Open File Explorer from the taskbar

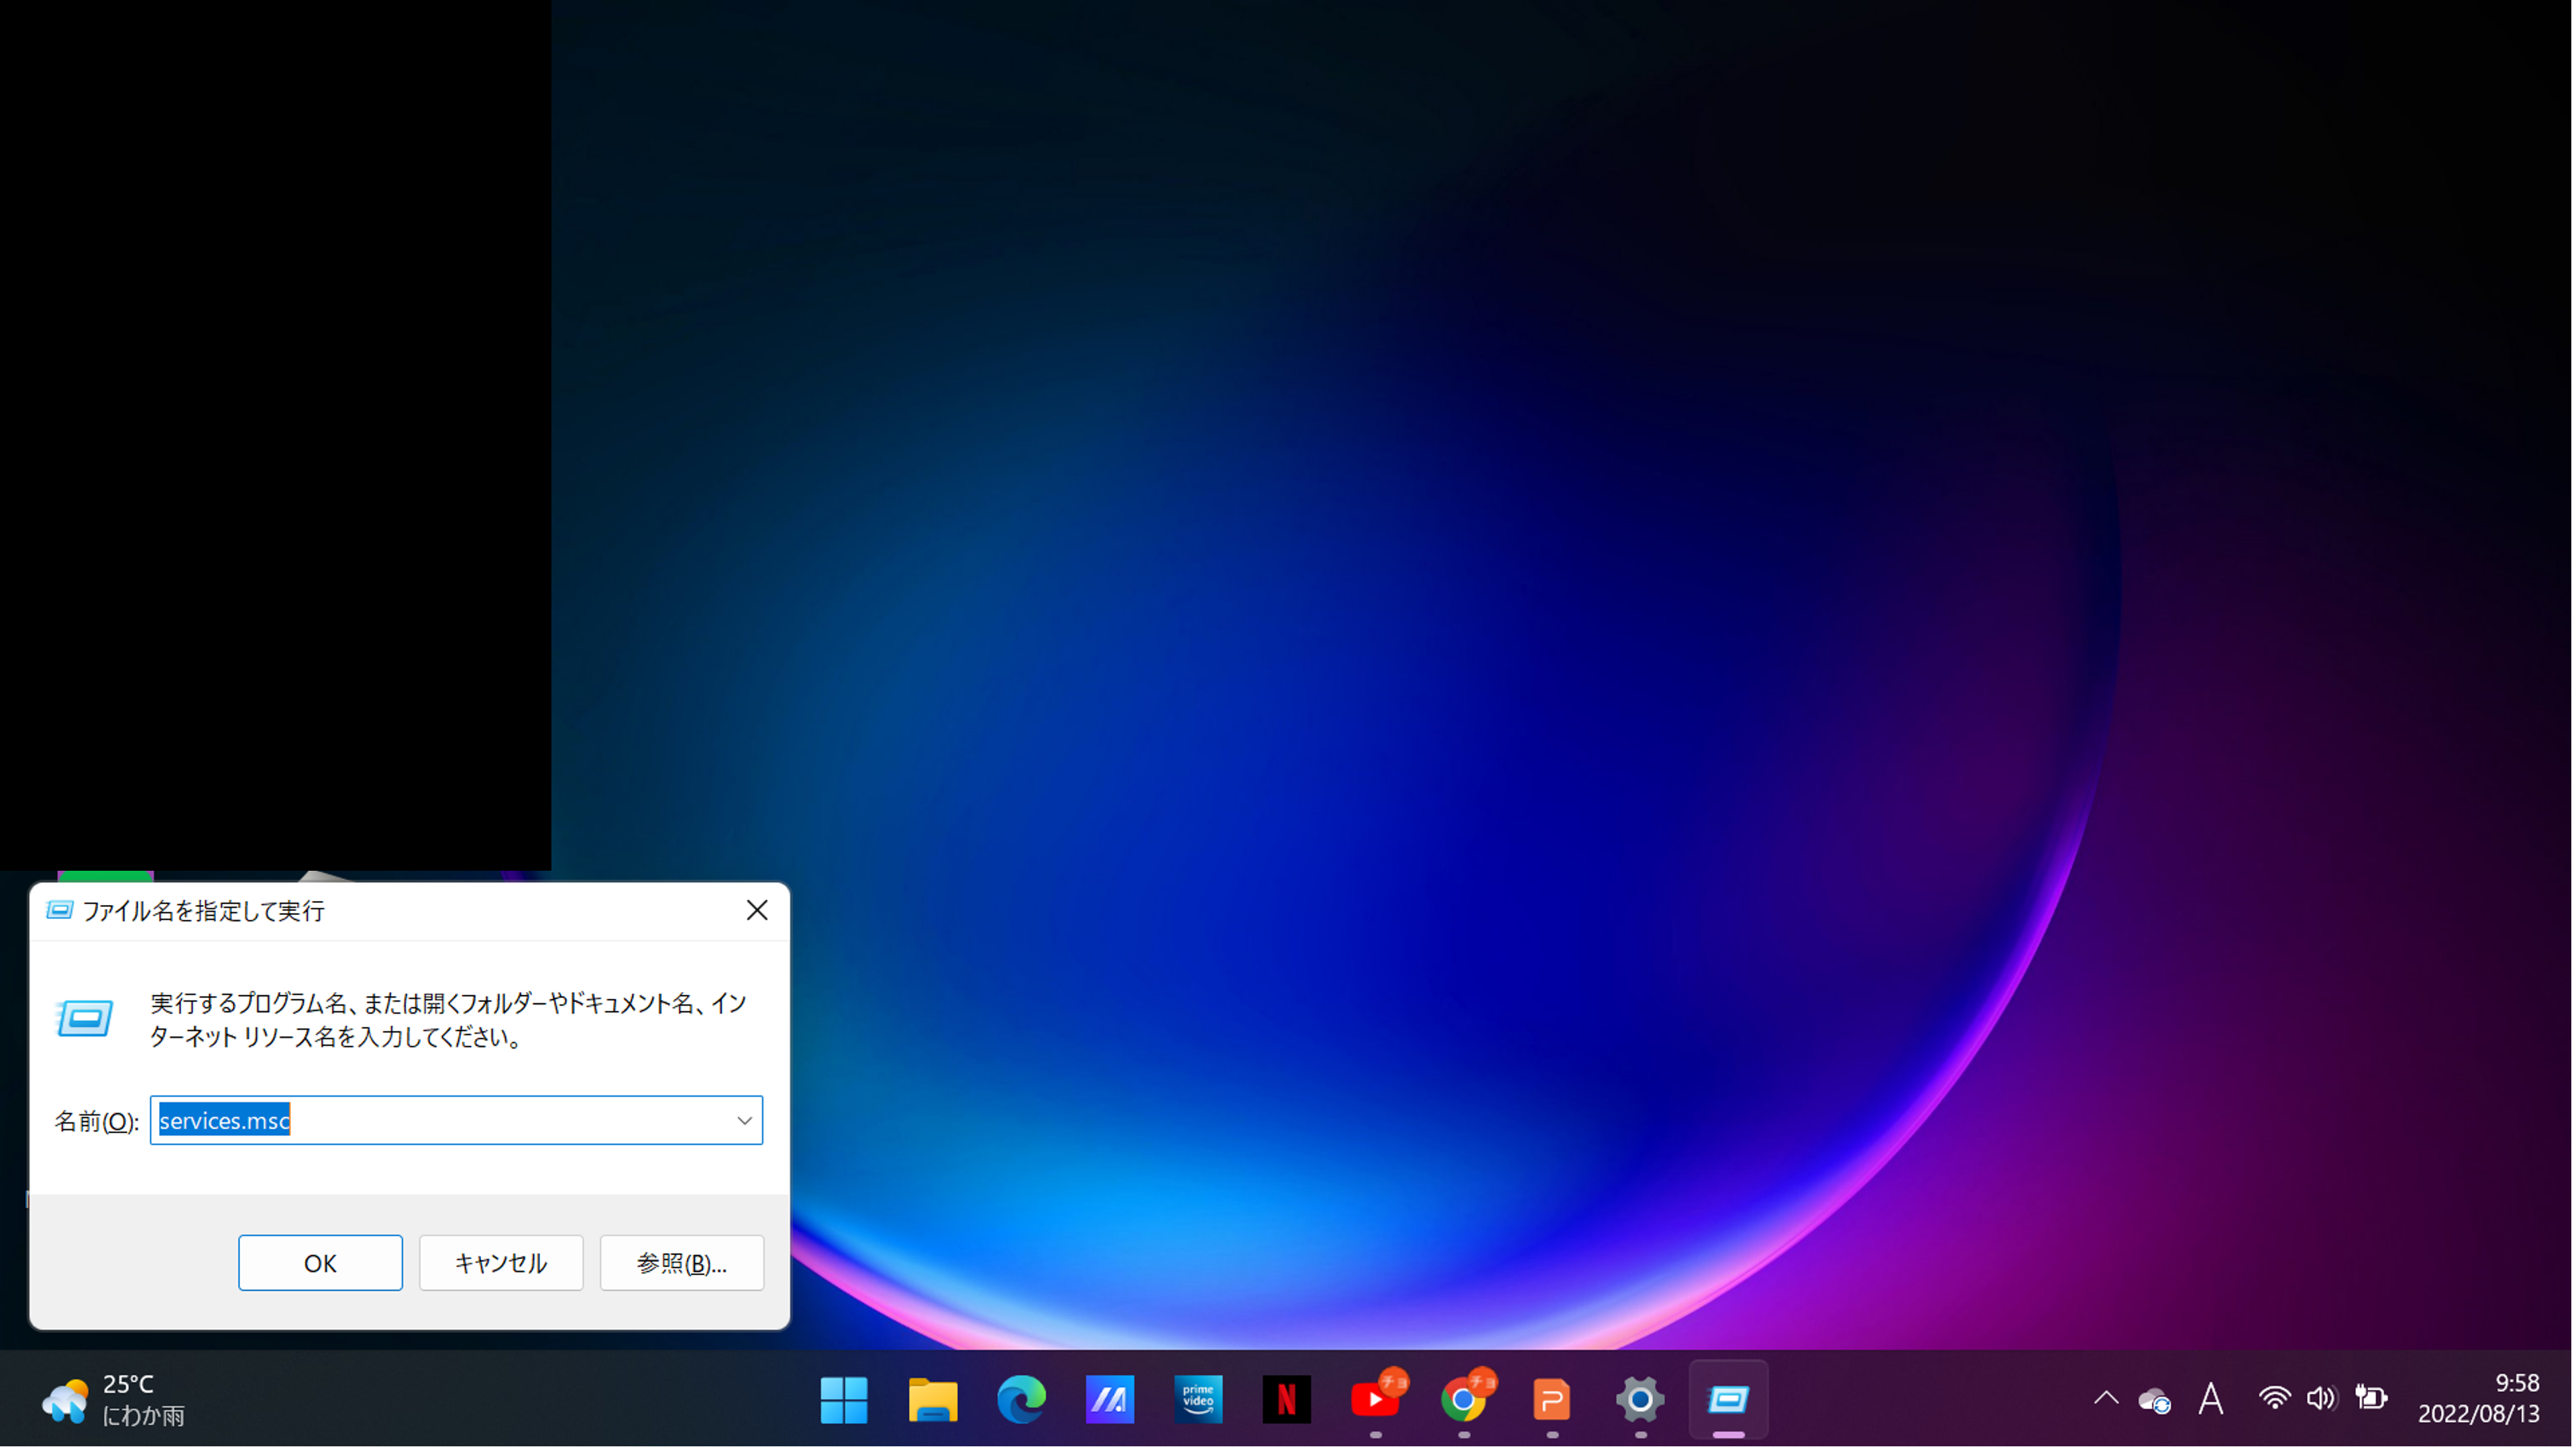932,1400
